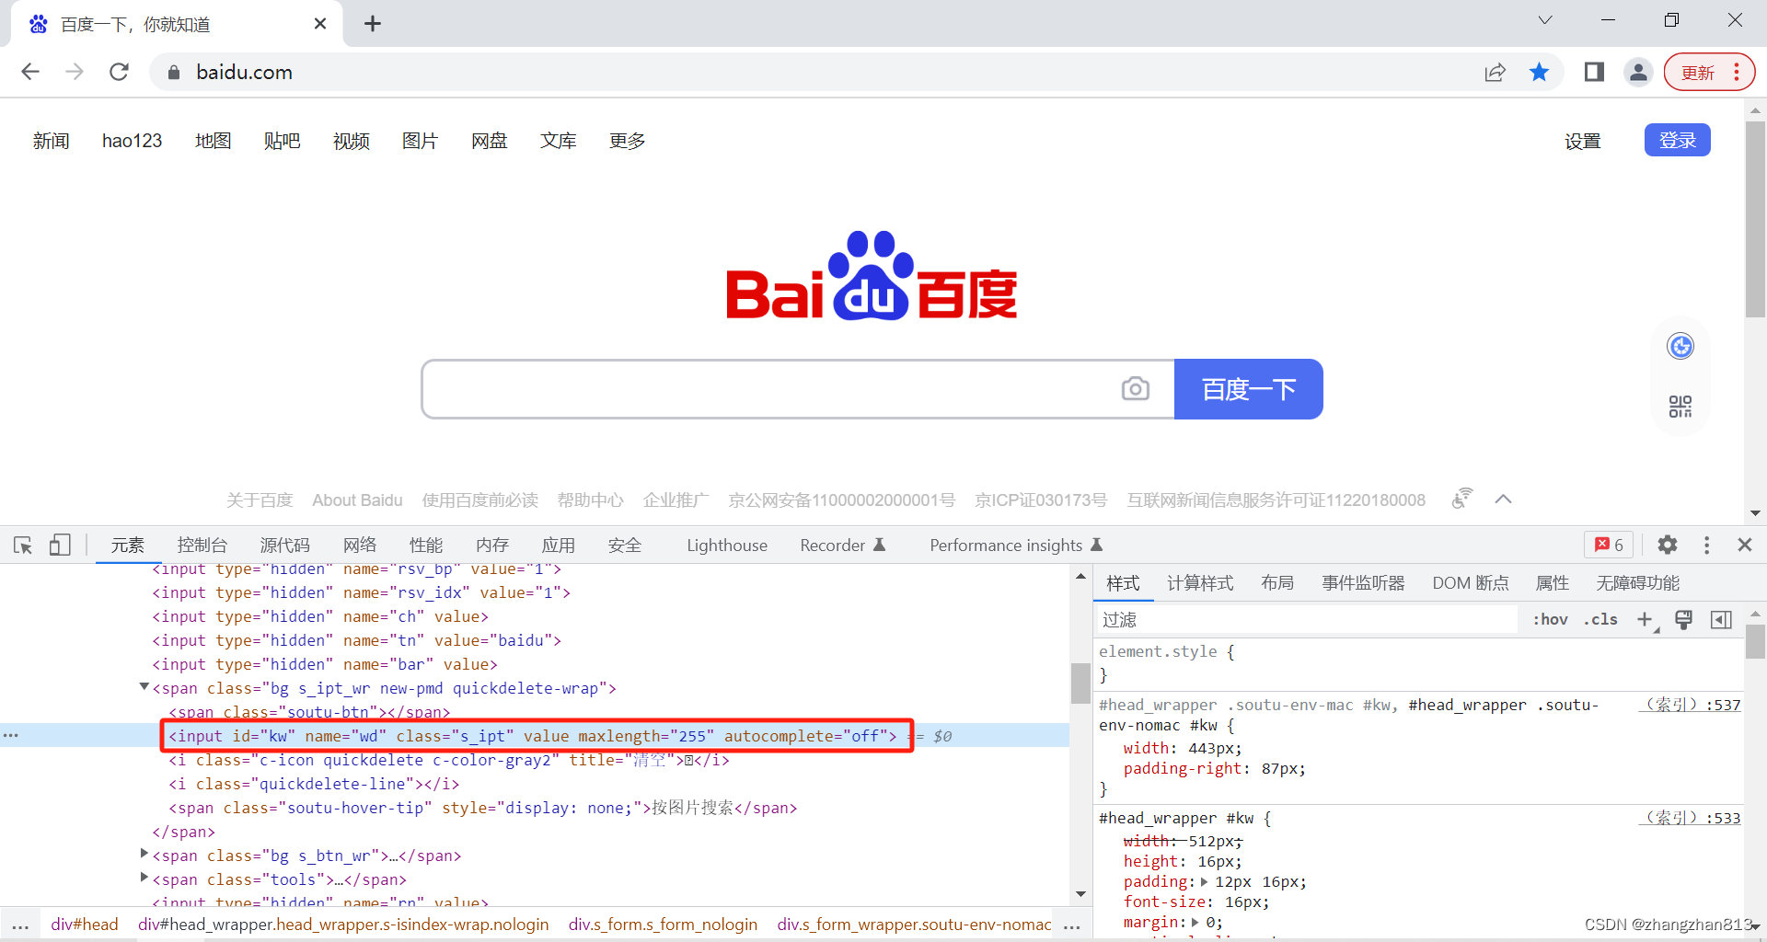The height and width of the screenshot is (942, 1767).
Task: Open the 设置 settings link
Action: click(x=1582, y=142)
